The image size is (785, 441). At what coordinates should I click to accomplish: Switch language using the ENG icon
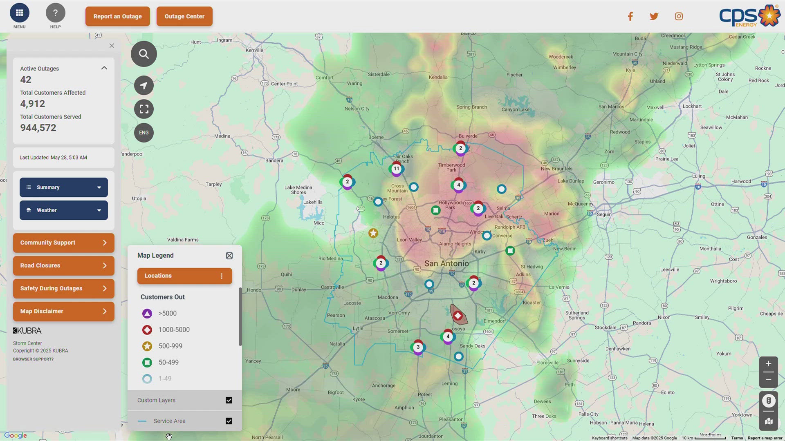144,132
